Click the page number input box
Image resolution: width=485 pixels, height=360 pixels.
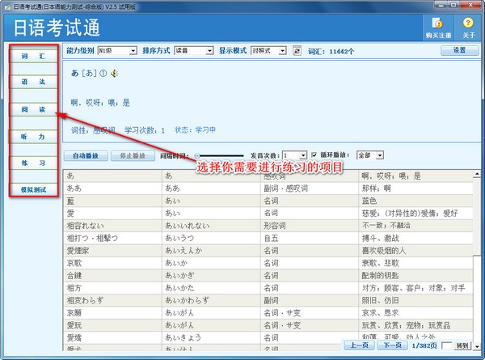pos(447,345)
